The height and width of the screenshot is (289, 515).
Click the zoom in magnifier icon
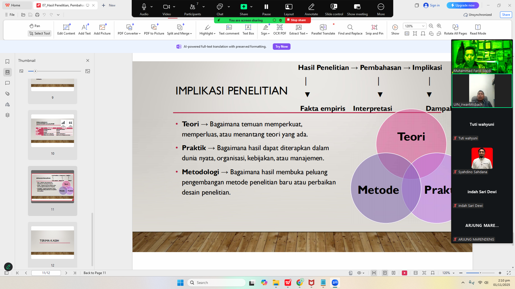[439, 26]
